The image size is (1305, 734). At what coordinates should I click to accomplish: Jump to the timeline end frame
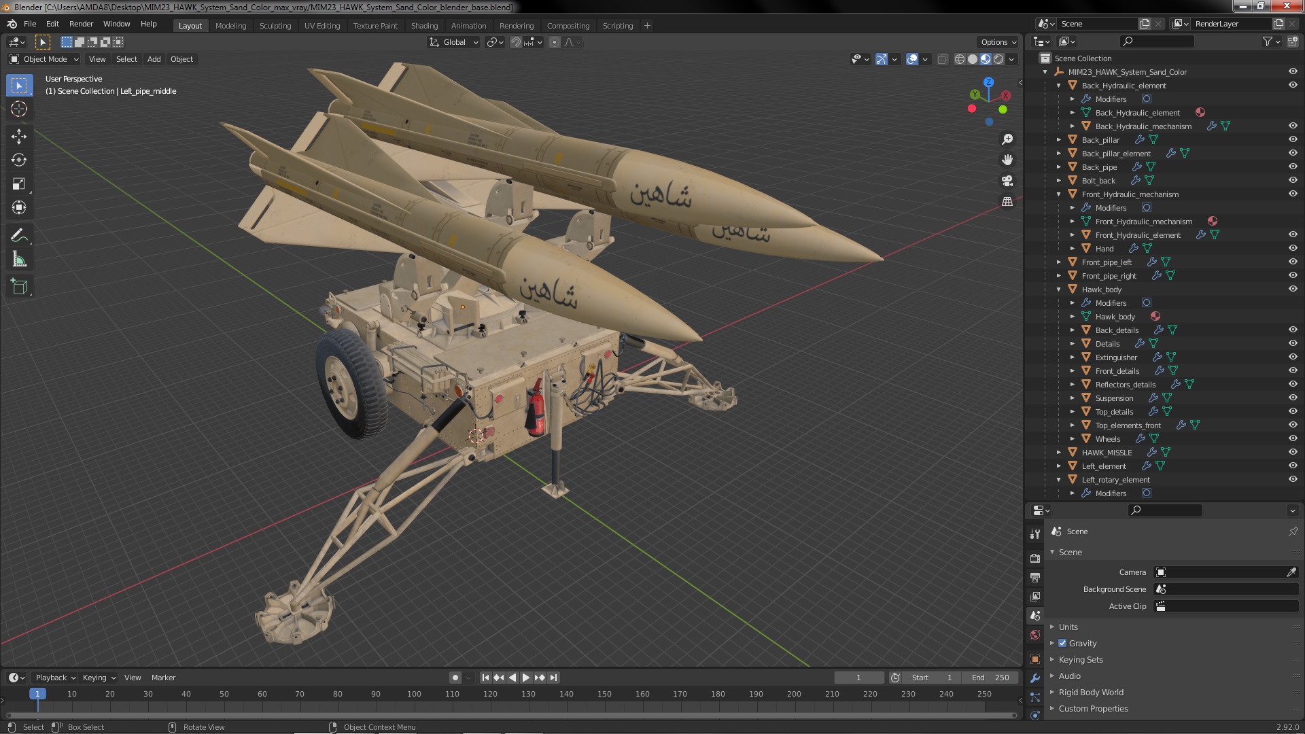pos(554,678)
